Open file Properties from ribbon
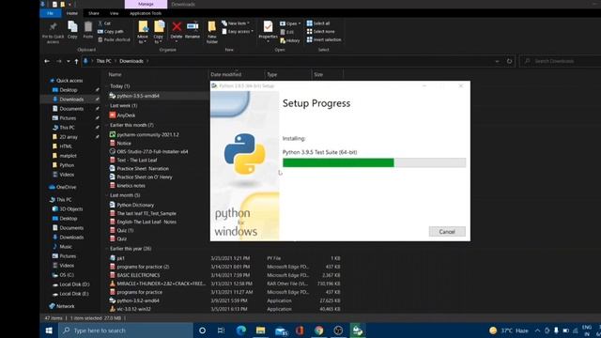Image resolution: width=601 pixels, height=338 pixels. 268,30
